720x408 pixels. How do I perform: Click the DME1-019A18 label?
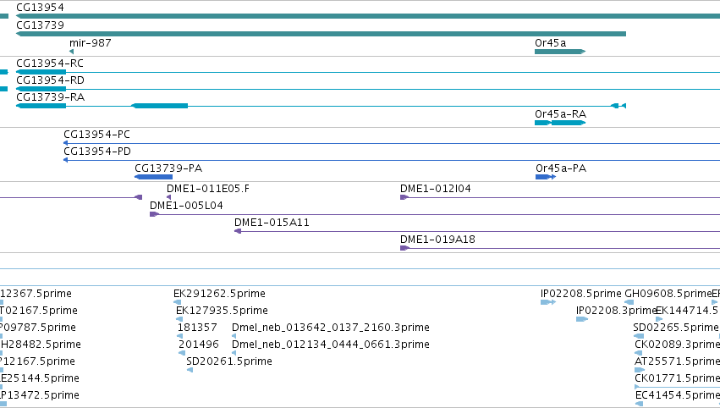(437, 240)
